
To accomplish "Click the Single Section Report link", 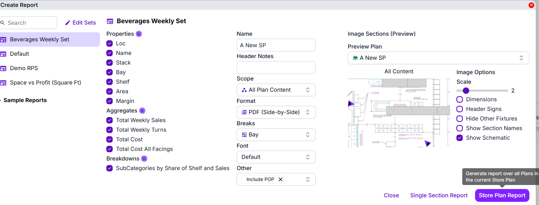I will click(439, 195).
